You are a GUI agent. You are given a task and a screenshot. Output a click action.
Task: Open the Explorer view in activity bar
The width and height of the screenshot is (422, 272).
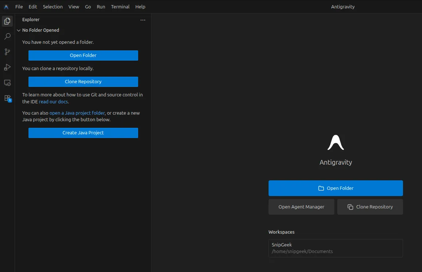click(x=7, y=21)
